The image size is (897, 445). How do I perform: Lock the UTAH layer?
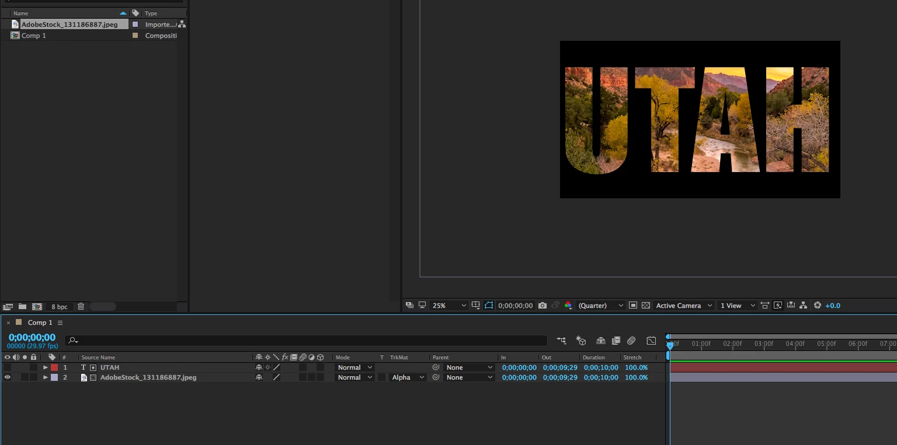34,367
